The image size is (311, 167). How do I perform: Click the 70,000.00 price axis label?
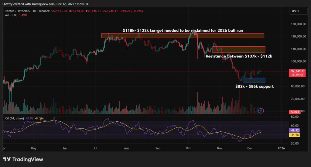click(x=298, y=99)
